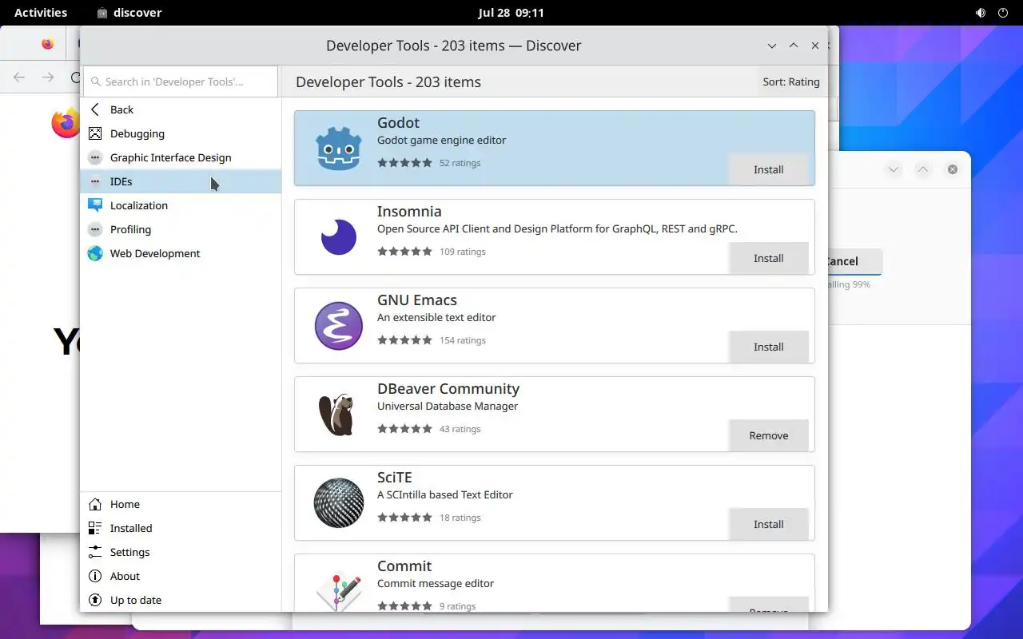Click the Debugging category icon
This screenshot has width=1023, height=639.
(95, 133)
